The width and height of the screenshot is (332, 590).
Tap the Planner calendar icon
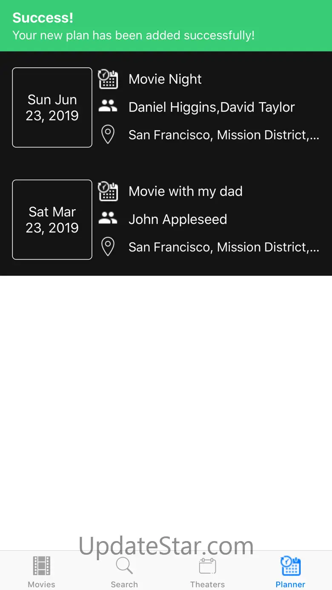coord(290,566)
